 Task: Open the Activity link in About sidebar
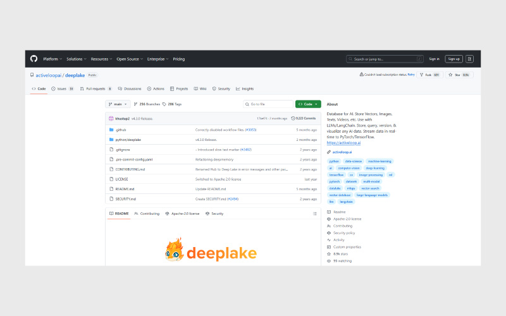click(x=338, y=240)
